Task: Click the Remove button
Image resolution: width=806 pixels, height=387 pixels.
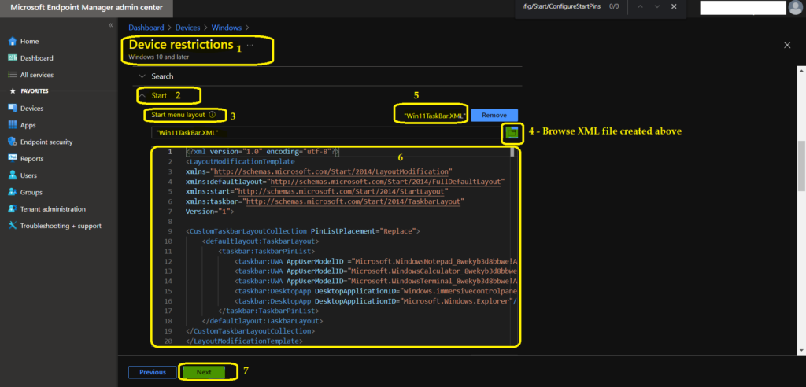Action: [494, 115]
